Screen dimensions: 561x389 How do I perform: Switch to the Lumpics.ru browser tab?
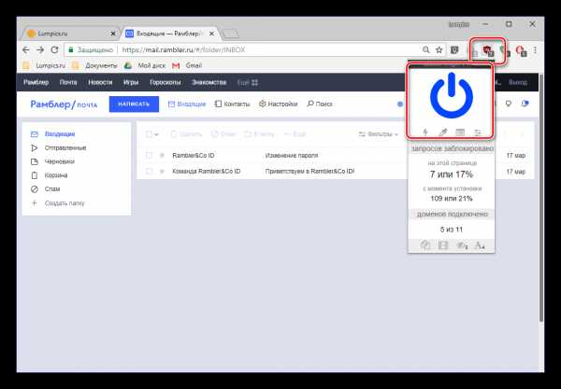(65, 33)
